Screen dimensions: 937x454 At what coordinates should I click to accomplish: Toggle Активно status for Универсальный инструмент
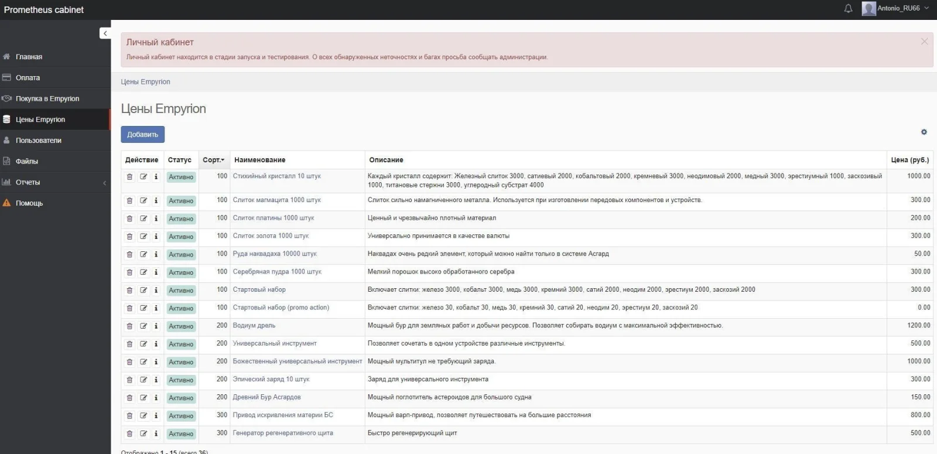click(x=181, y=344)
